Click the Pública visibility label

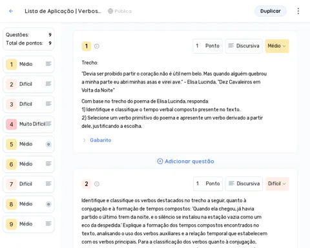pos(123,11)
